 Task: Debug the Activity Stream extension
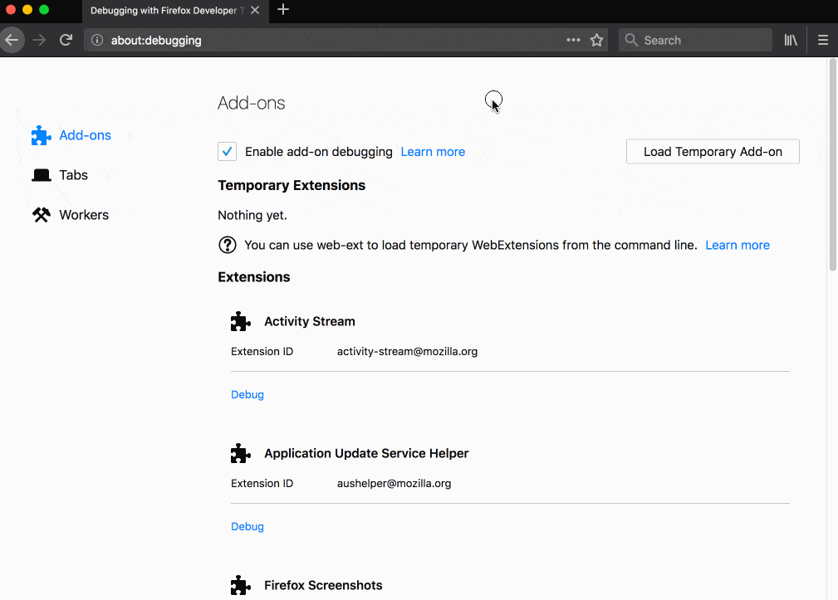[x=247, y=395]
